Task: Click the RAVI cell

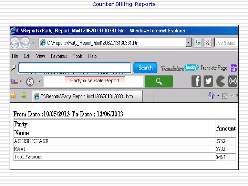Action: tap(115, 149)
